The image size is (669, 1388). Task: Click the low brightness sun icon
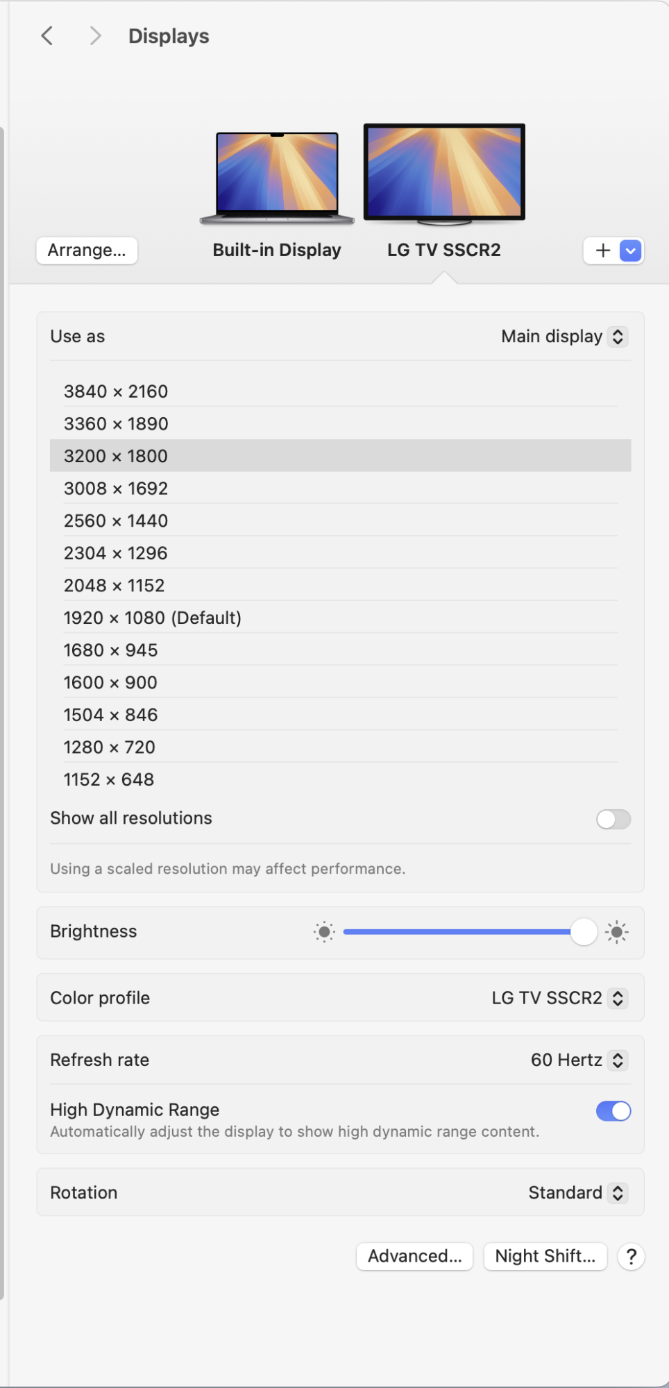pos(324,932)
